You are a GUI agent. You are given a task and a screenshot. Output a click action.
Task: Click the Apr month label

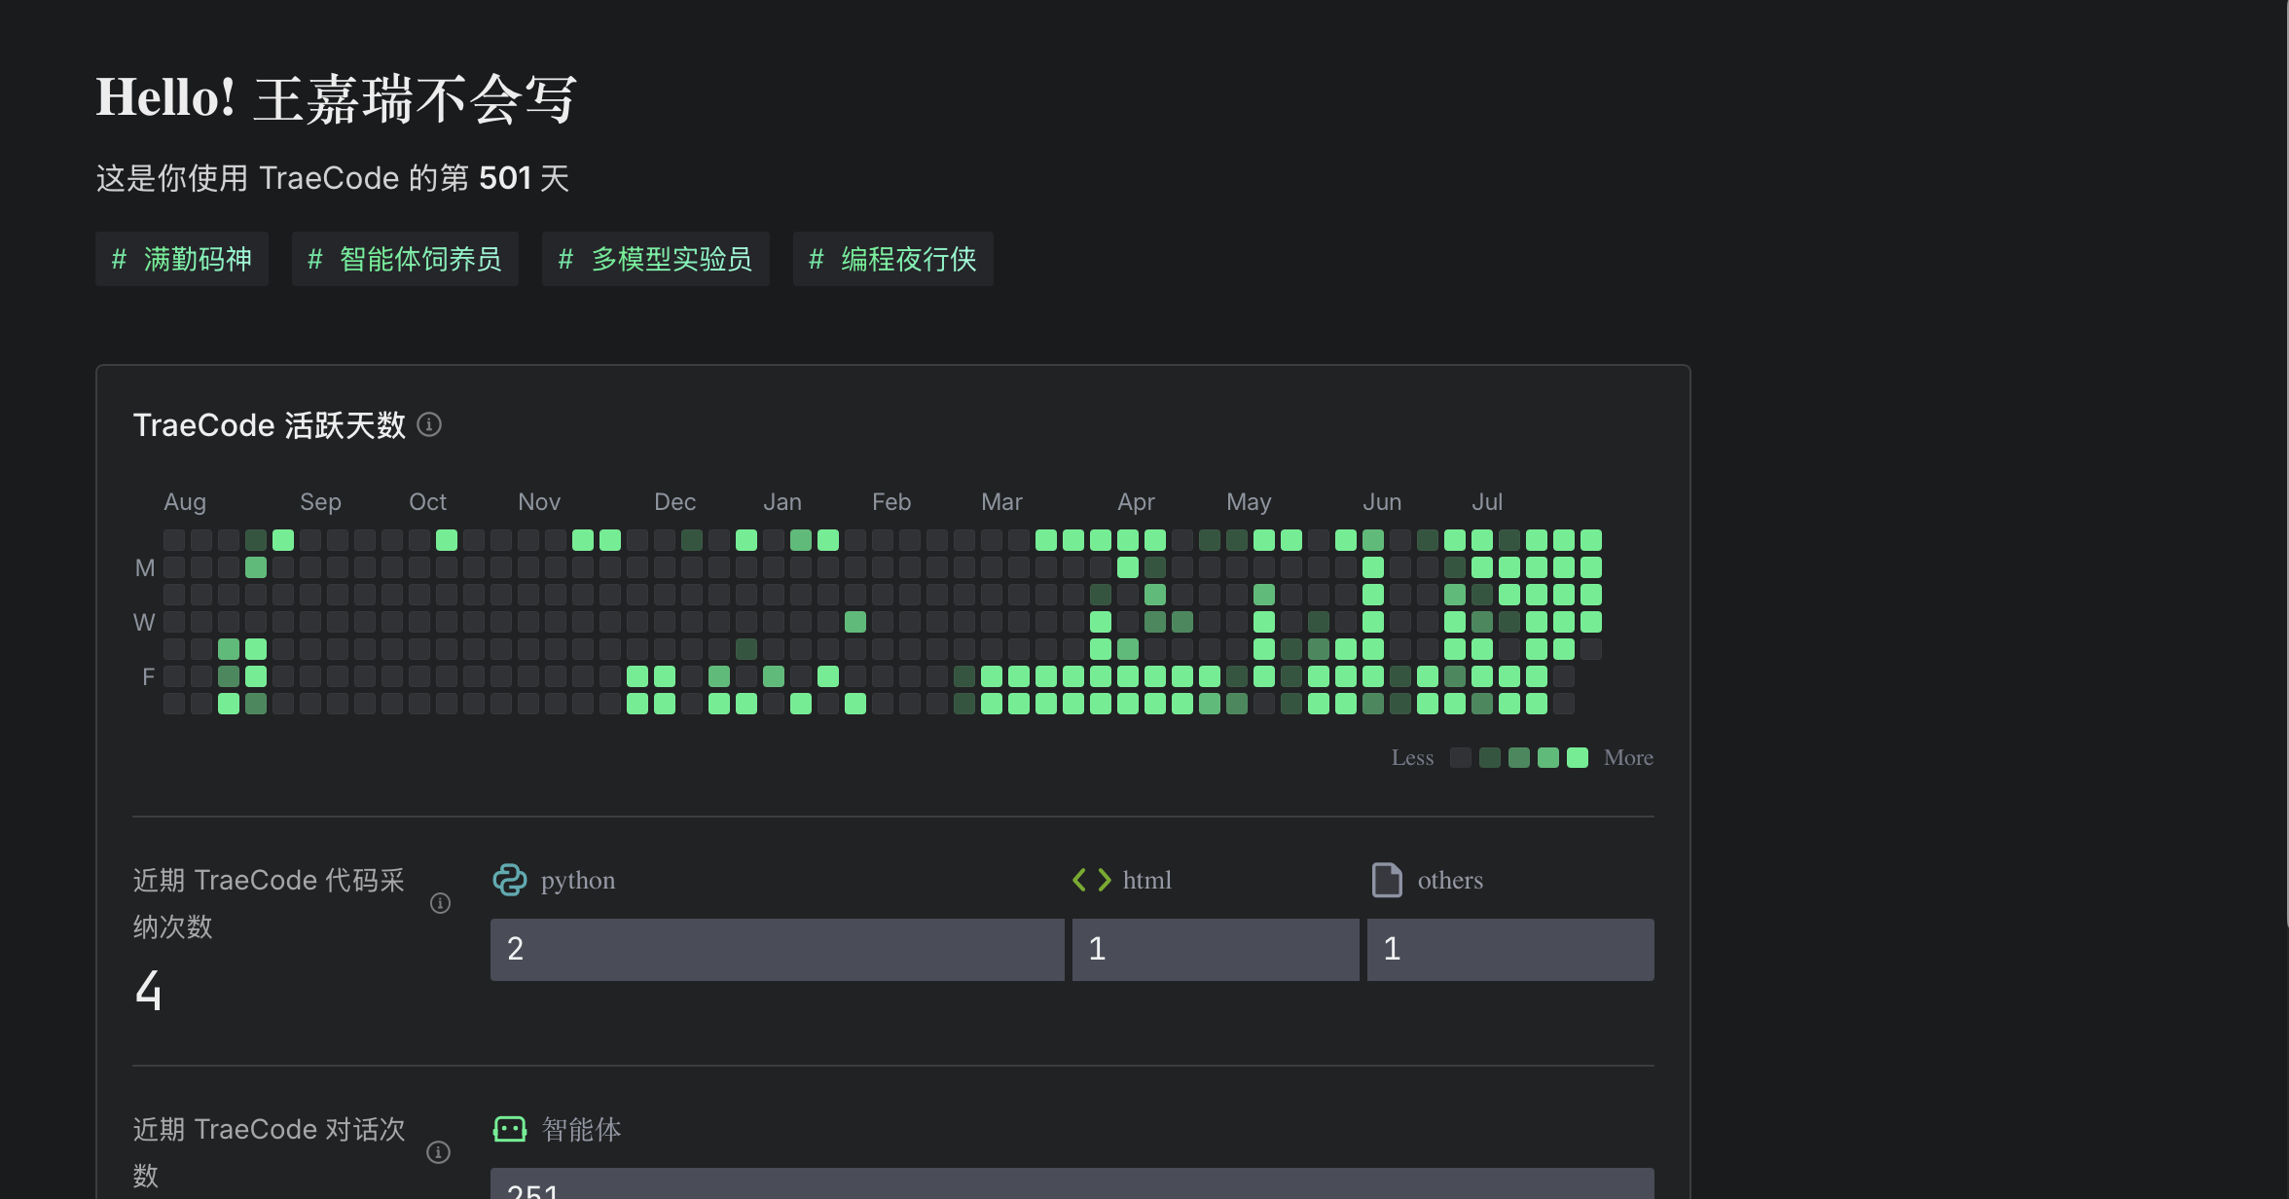coord(1136,502)
